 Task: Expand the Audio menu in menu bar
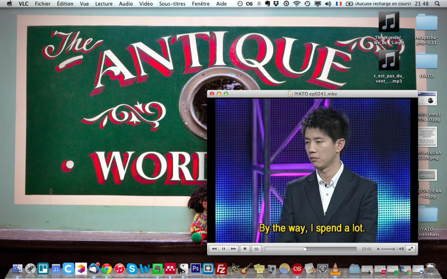126,4
